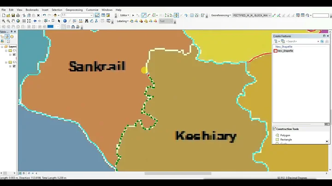Click the horizontal map scrollbar thumb
This screenshot has height=186, width=332.
(178, 174)
